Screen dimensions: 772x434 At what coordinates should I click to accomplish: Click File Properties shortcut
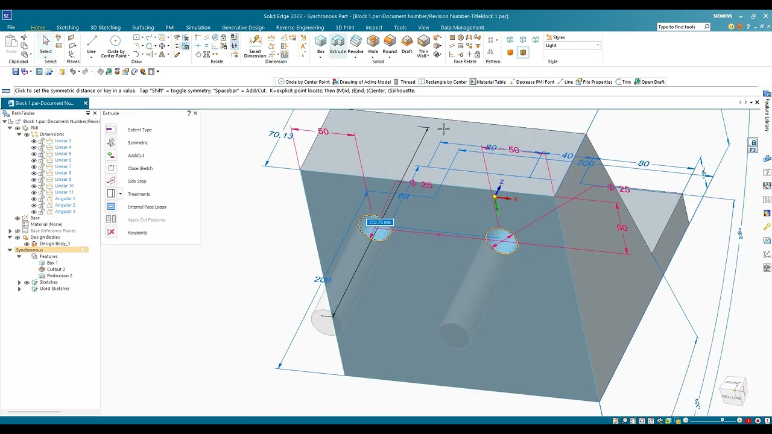click(x=594, y=82)
